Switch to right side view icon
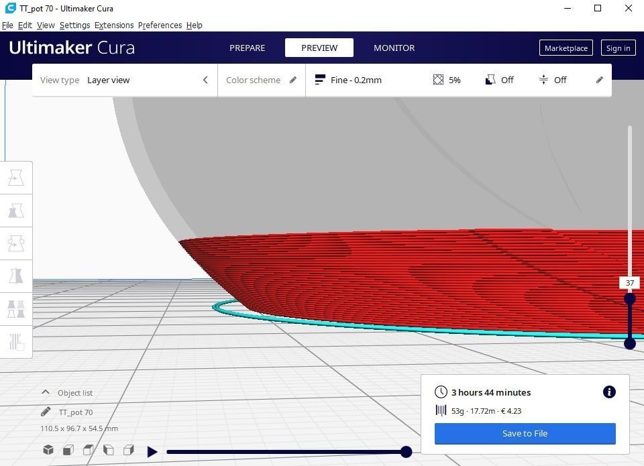The image size is (644, 466). pyautogui.click(x=129, y=450)
